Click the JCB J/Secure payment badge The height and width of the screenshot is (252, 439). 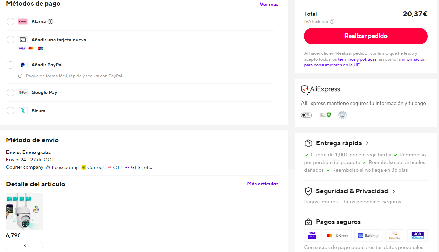pyautogui.click(x=417, y=235)
